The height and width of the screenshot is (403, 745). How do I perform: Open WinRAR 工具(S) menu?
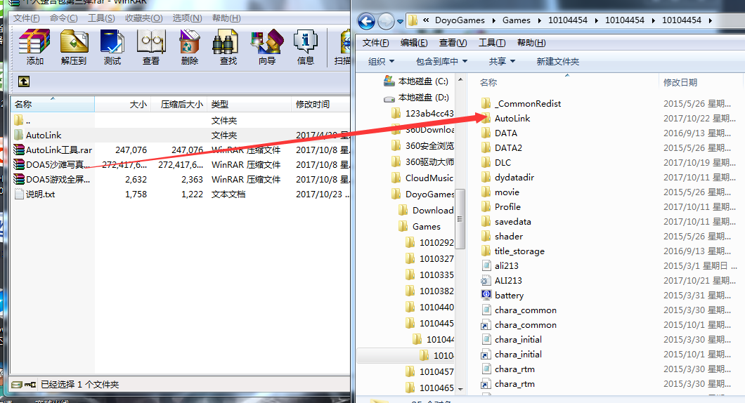101,18
